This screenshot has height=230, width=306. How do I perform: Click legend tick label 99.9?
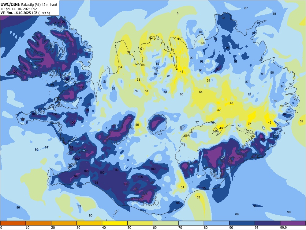click(283, 228)
